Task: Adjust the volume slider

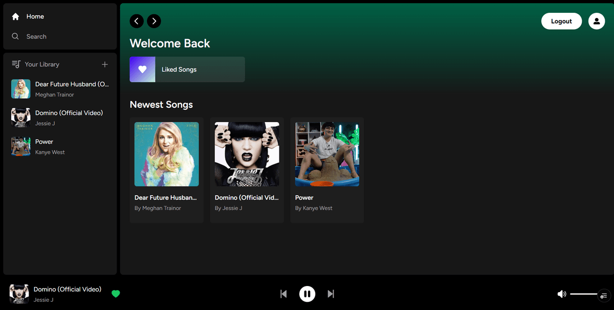Action: (583, 294)
